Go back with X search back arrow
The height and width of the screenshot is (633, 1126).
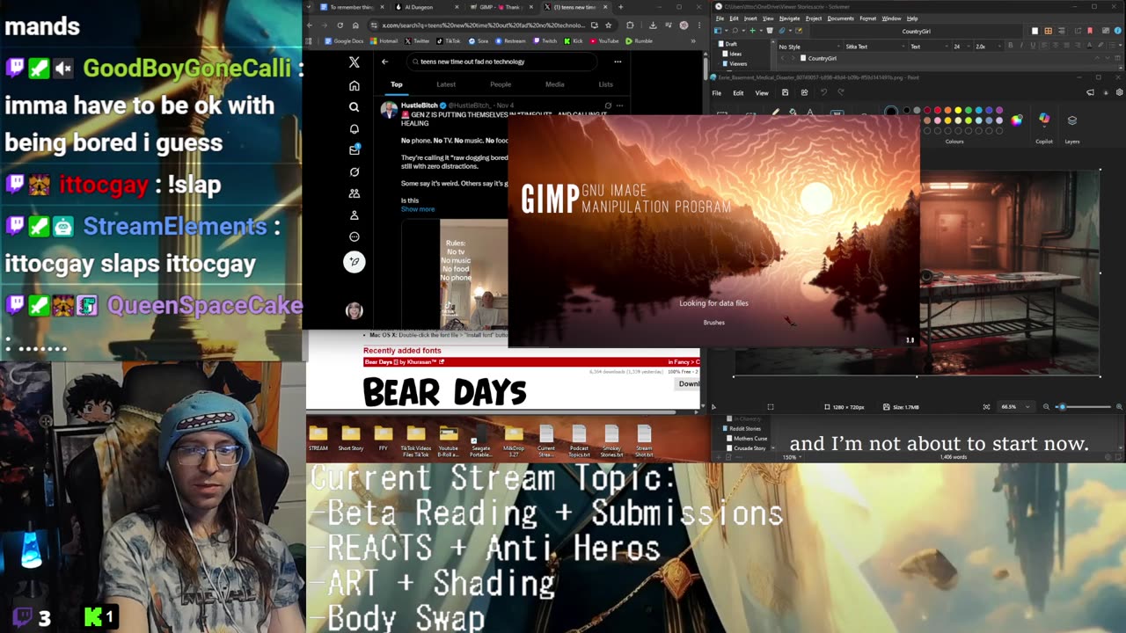384,62
